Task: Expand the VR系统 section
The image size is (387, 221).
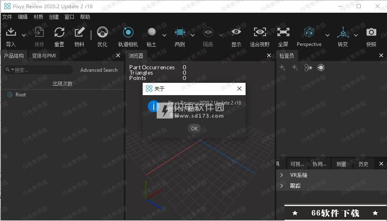Action: click(x=282, y=175)
